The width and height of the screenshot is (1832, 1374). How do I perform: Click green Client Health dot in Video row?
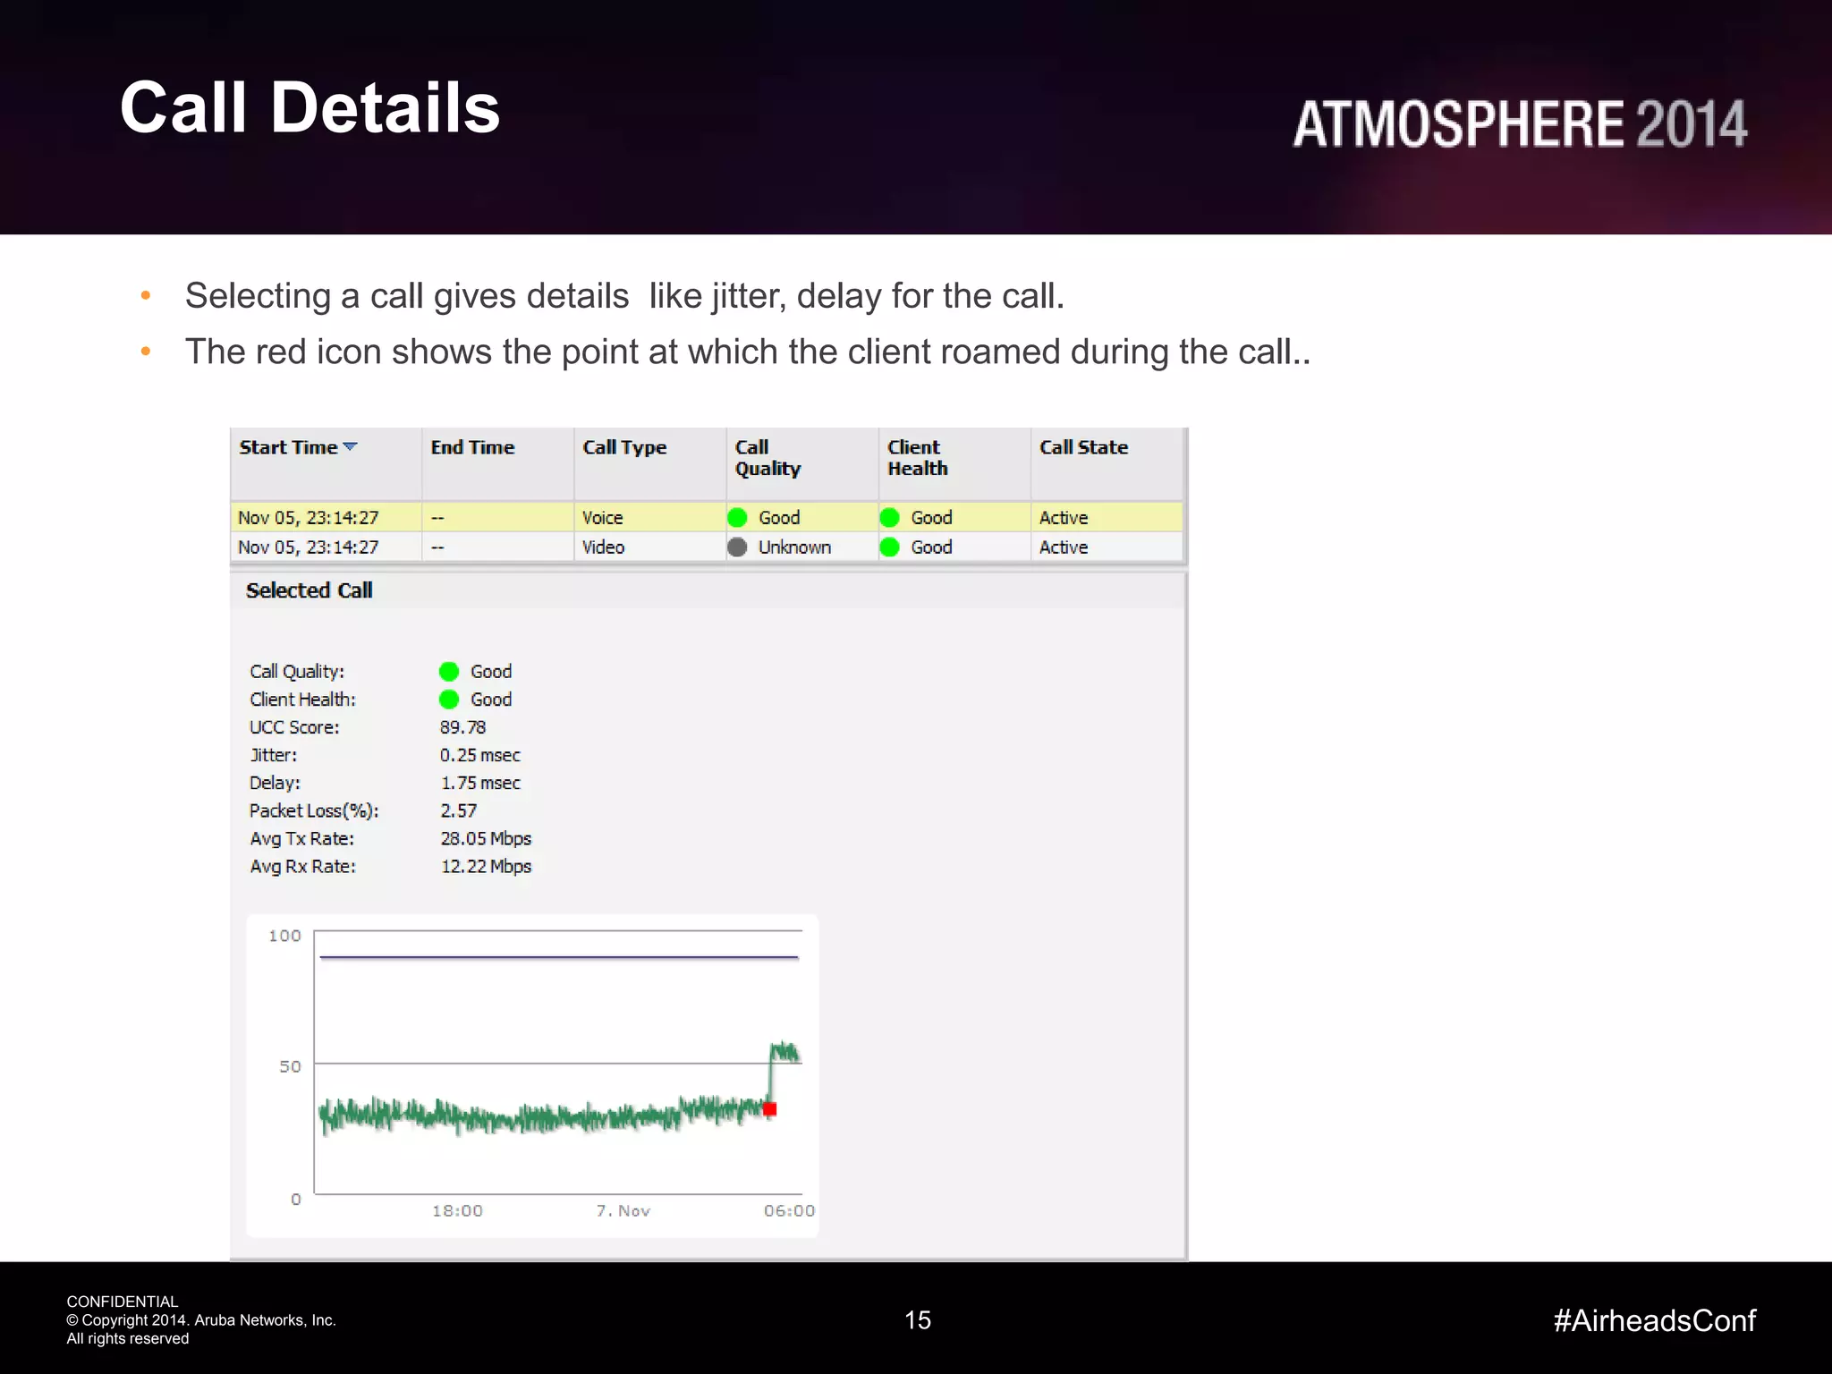point(889,547)
